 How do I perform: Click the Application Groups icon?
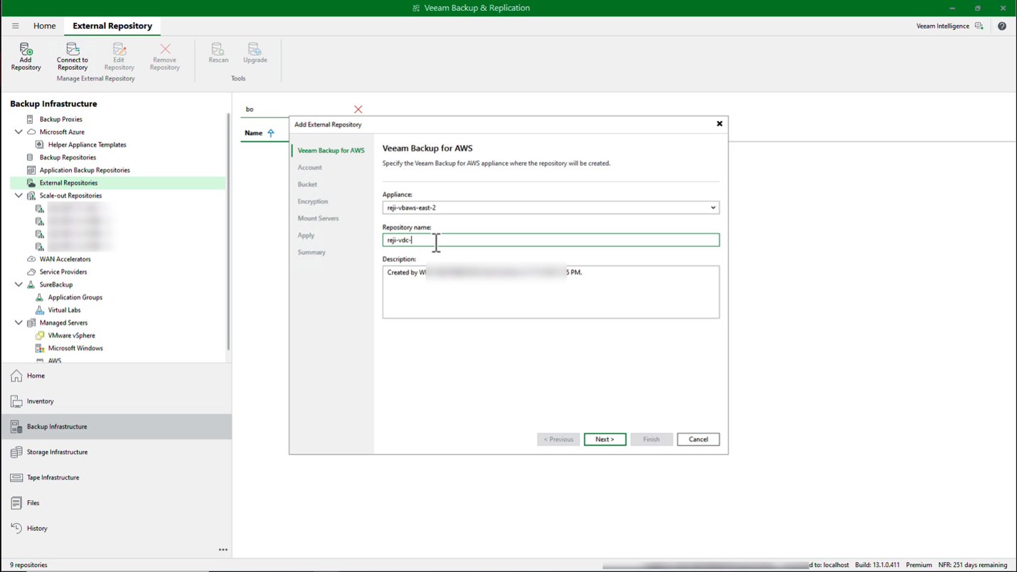tap(40, 297)
